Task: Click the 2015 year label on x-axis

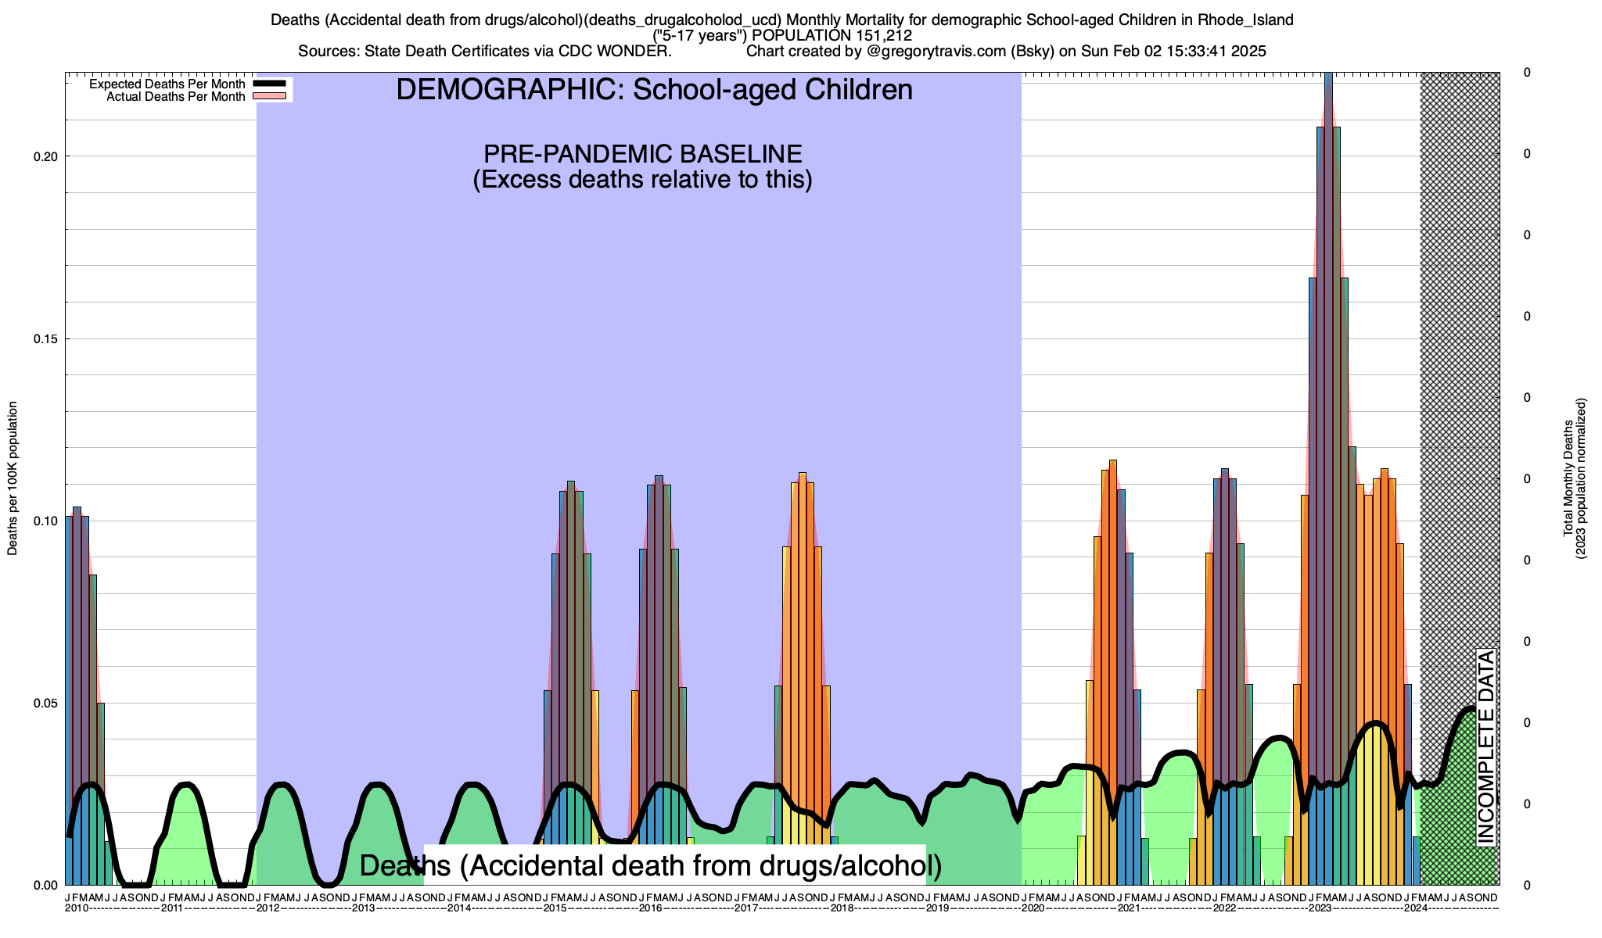Action: click(x=555, y=908)
